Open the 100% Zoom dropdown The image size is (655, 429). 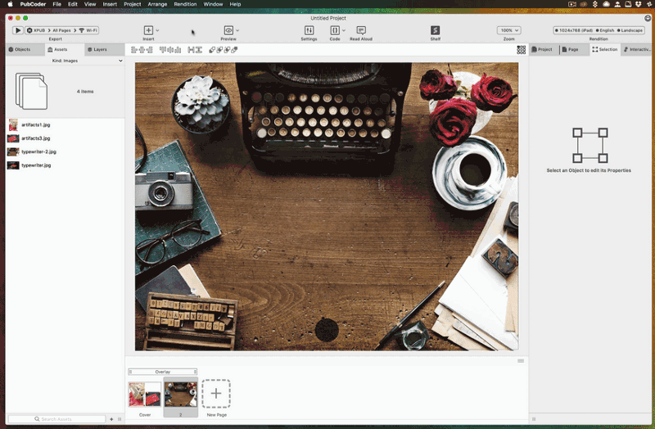tap(508, 30)
